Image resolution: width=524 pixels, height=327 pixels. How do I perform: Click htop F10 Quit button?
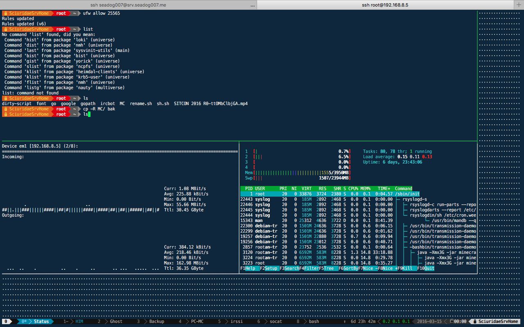426,269
